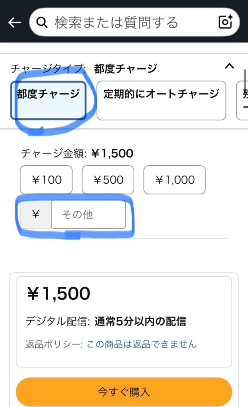This screenshot has height=407, width=248.
Task: Click the magnifying glass search icon
Action: coord(42,22)
